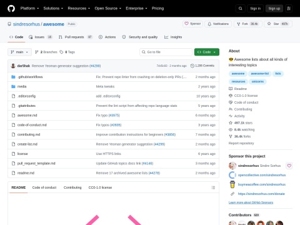Star the repository
The height and width of the screenshot is (225, 300).
(x=278, y=24)
